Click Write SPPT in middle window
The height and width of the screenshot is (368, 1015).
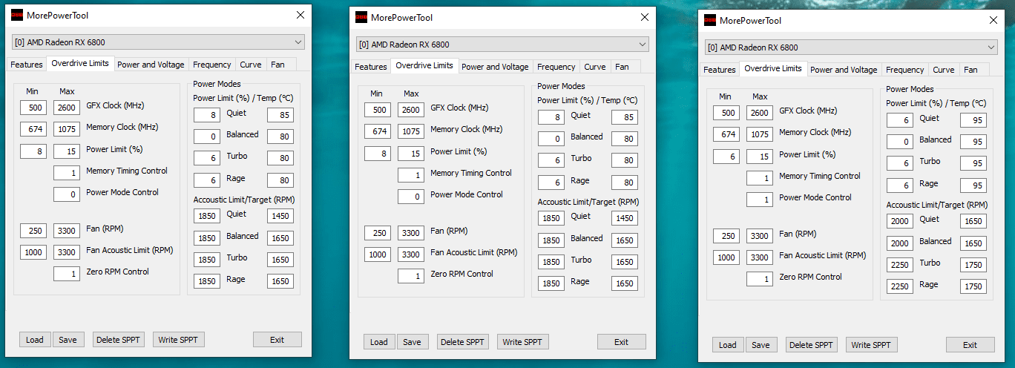[x=522, y=342]
